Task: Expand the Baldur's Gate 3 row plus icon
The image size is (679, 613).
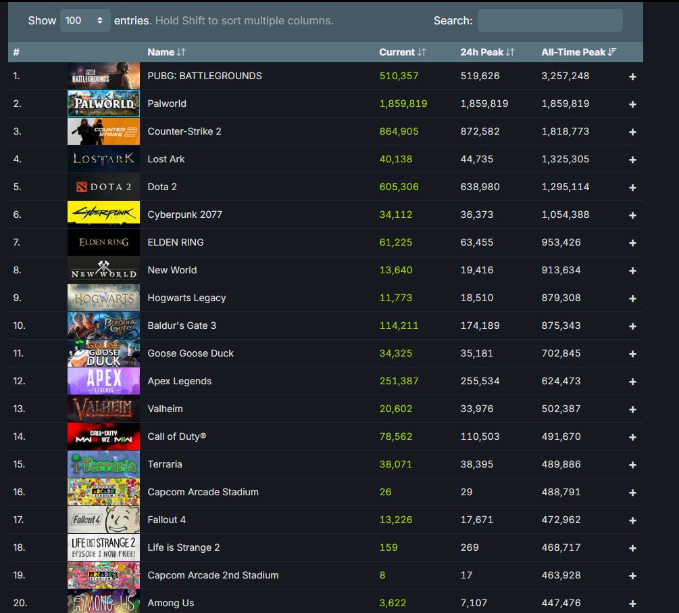Action: click(x=632, y=326)
